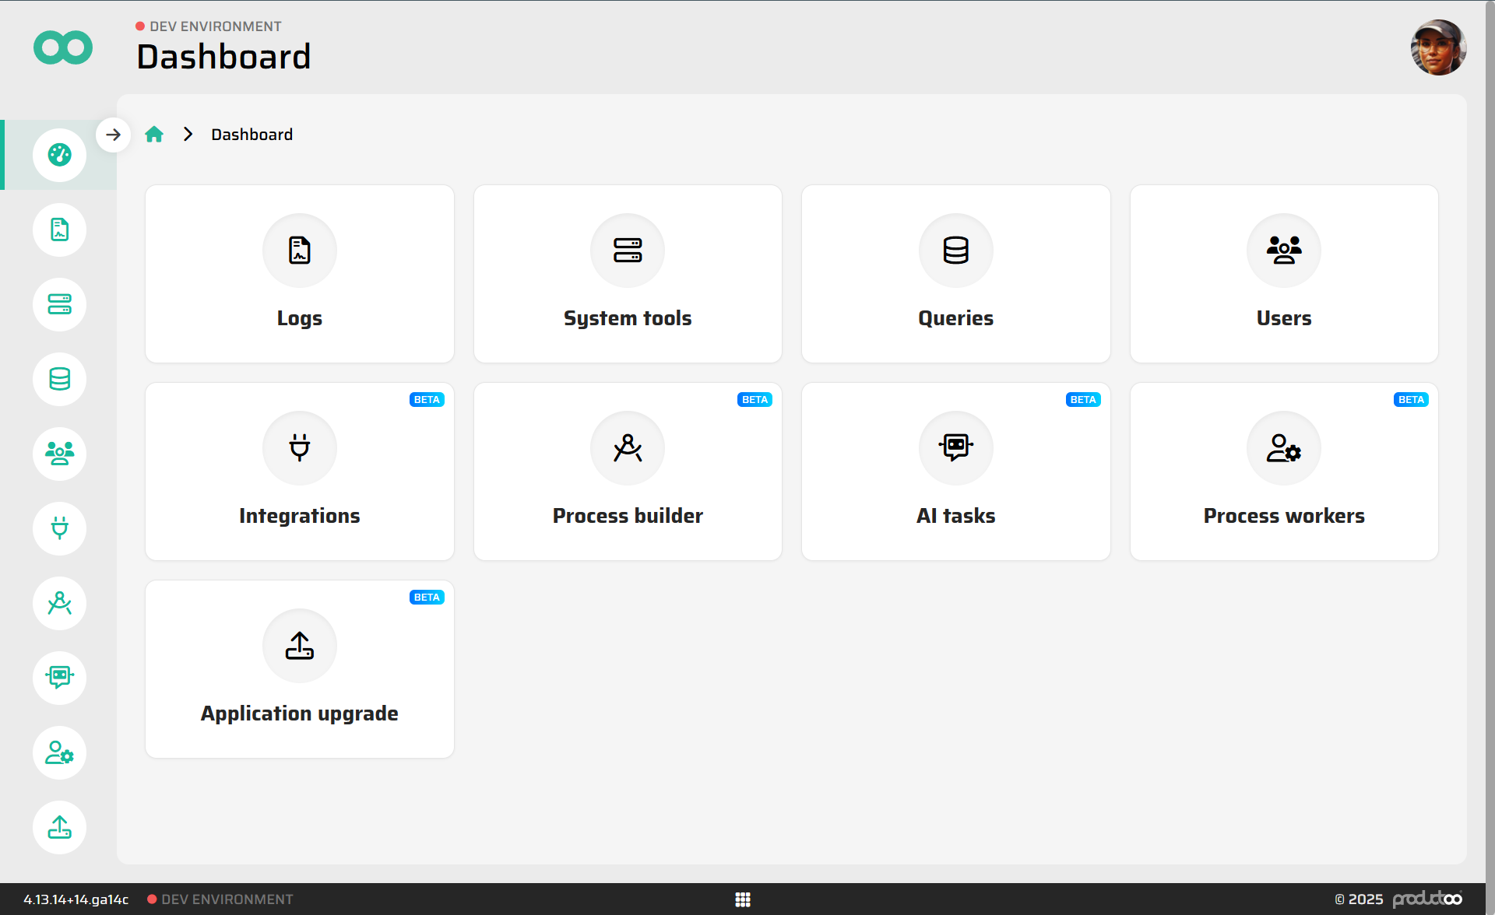This screenshot has width=1495, height=915.
Task: Open the System tools card
Action: [x=628, y=274]
